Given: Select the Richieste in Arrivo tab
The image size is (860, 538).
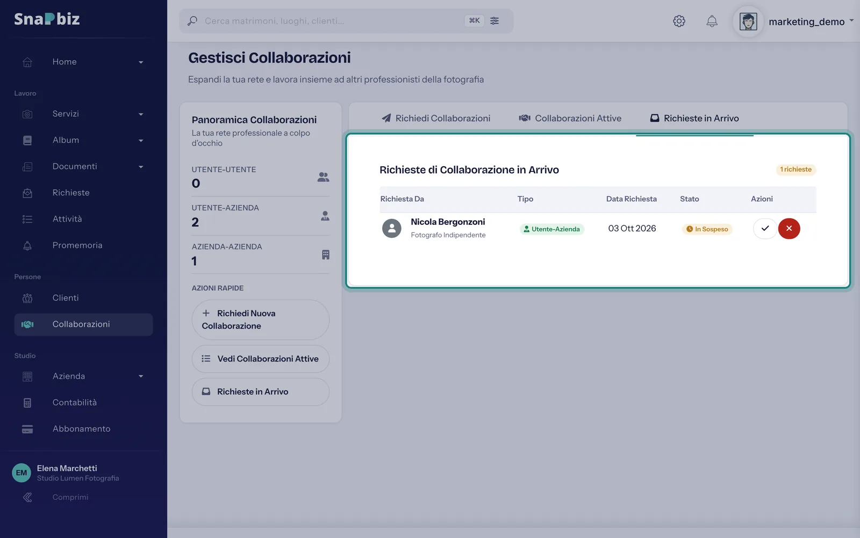Looking at the screenshot, I should click(694, 118).
